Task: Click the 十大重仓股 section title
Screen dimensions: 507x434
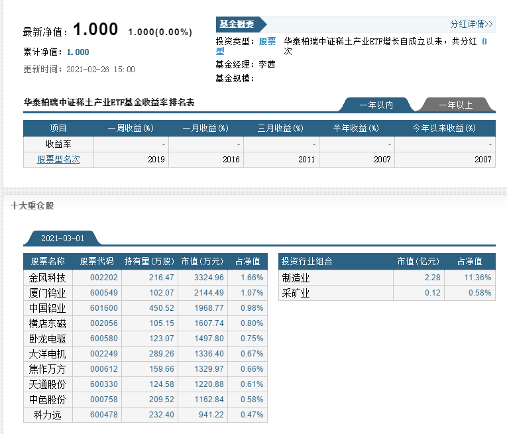Action: pyautogui.click(x=32, y=205)
